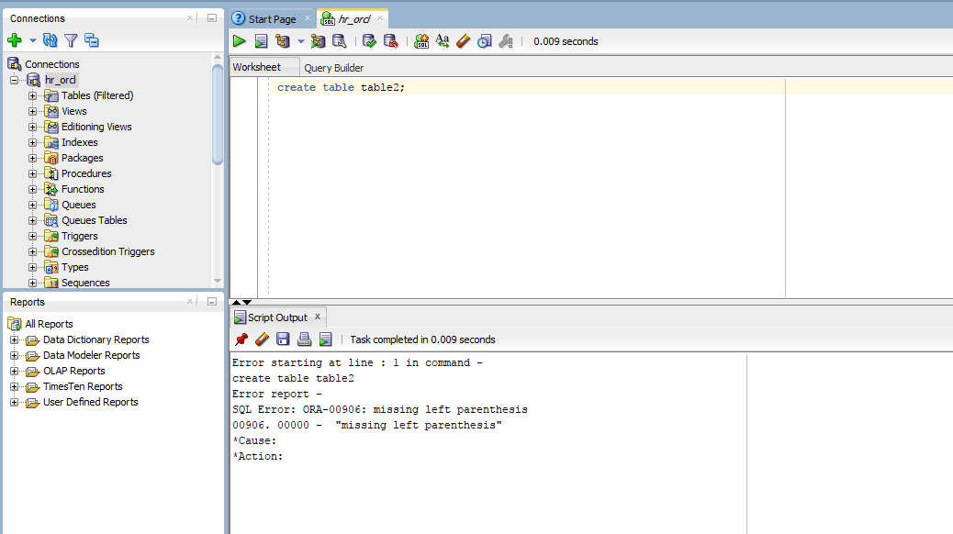Commit changes with the database checkmark icon
The image size is (953, 534).
369,41
